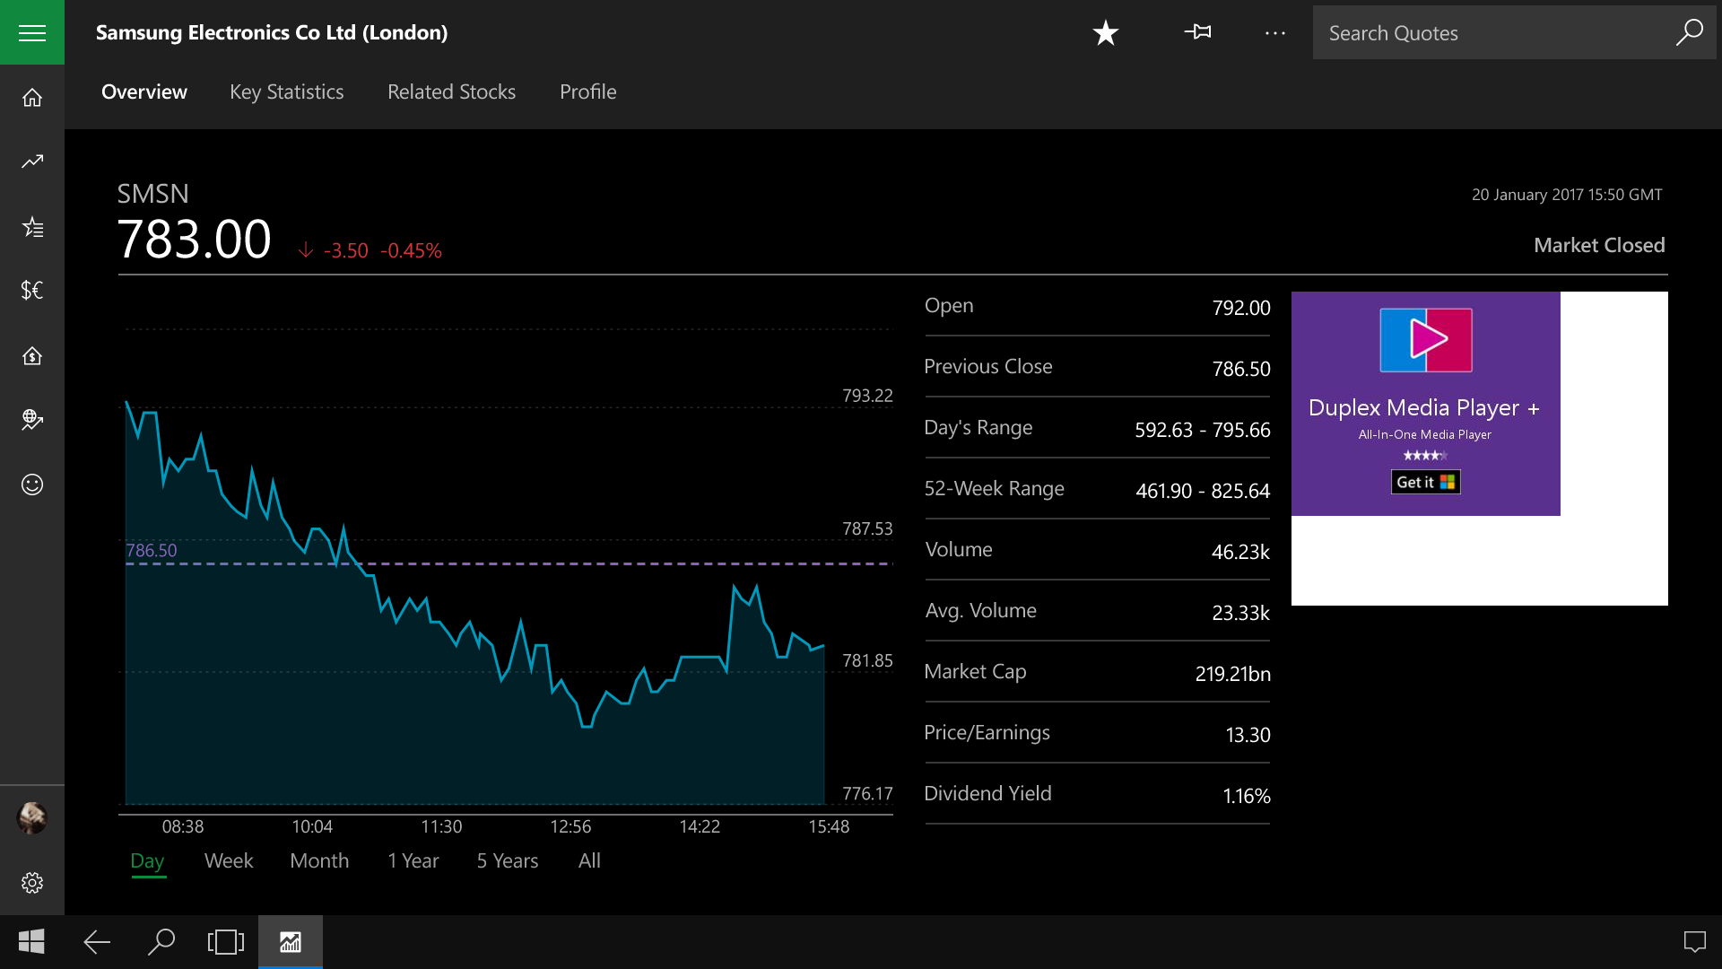Pin this stock to Start
Screen dimensions: 1722x969
(1197, 33)
